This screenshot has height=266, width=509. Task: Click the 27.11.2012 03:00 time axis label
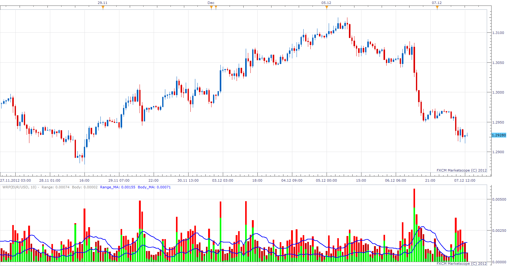pyautogui.click(x=16, y=180)
